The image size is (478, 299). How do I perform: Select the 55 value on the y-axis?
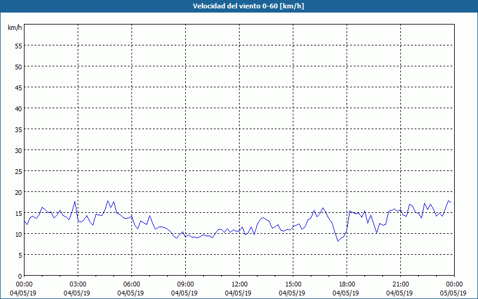tap(19, 46)
